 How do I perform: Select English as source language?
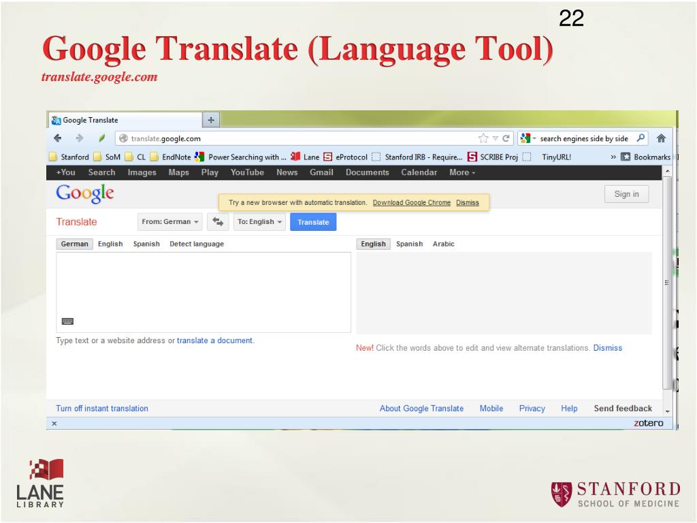point(110,244)
